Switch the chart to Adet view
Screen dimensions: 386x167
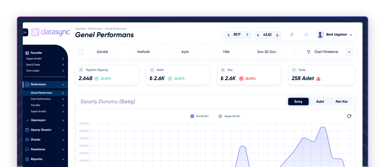(x=320, y=102)
